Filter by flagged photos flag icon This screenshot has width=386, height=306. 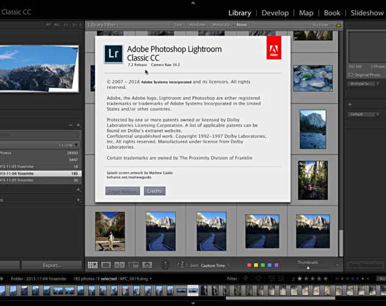click(x=246, y=278)
